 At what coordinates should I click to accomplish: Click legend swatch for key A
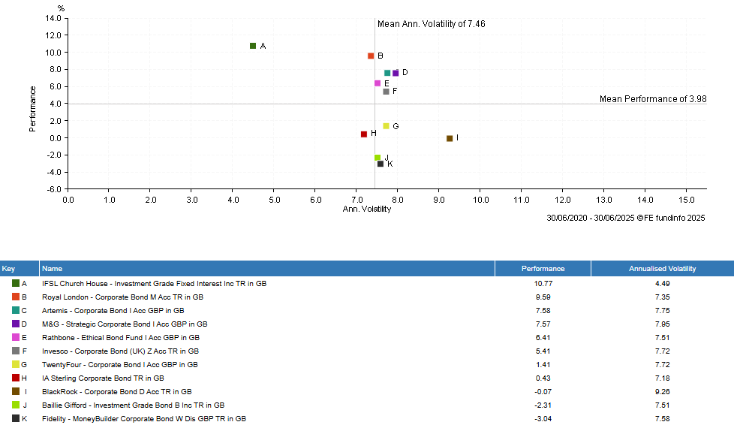tap(16, 283)
